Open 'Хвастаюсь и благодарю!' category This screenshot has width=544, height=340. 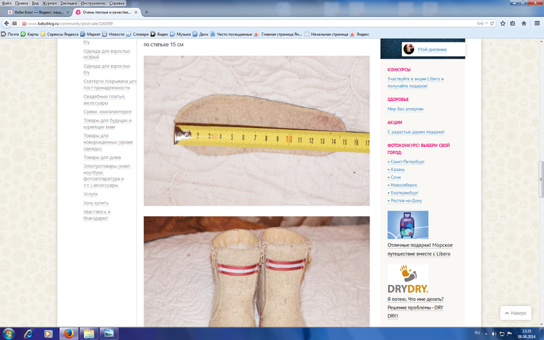point(97,215)
